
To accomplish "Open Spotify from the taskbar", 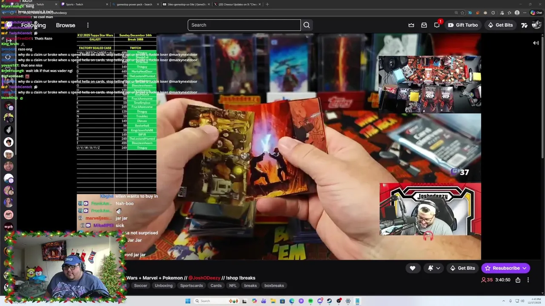I will click(310, 301).
